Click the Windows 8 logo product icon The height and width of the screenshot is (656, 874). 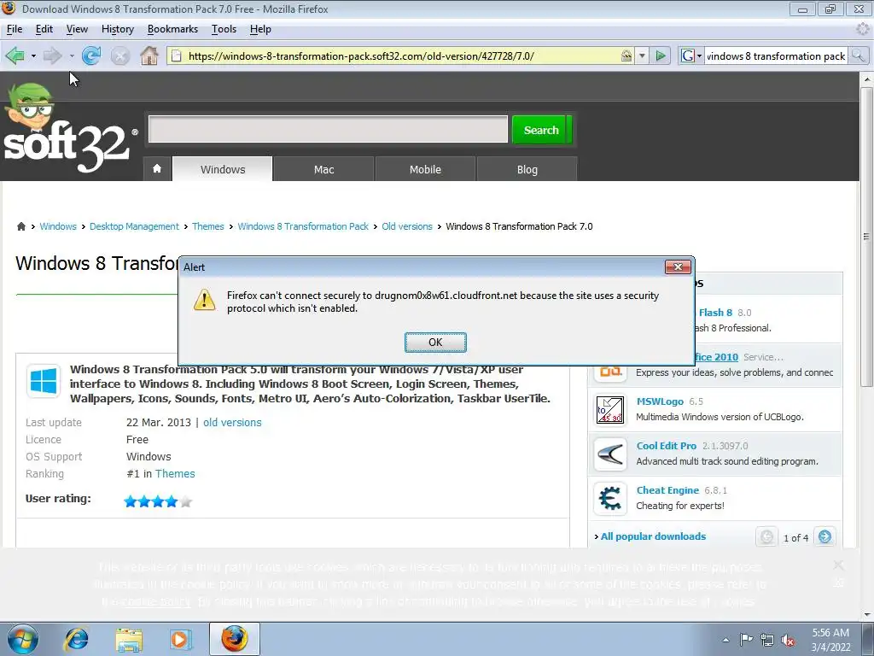(43, 381)
